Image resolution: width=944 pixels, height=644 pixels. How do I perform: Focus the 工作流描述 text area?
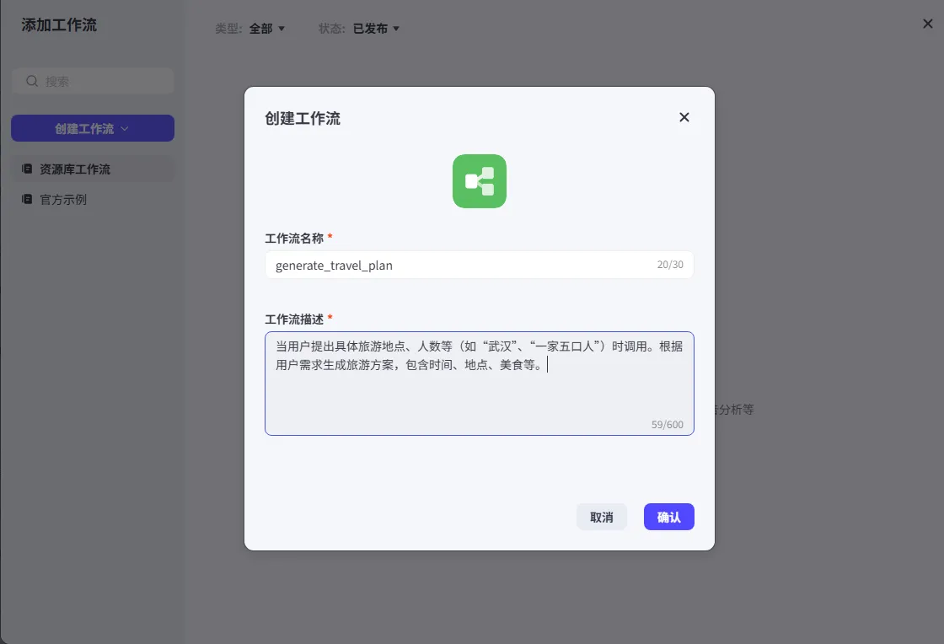click(480, 384)
